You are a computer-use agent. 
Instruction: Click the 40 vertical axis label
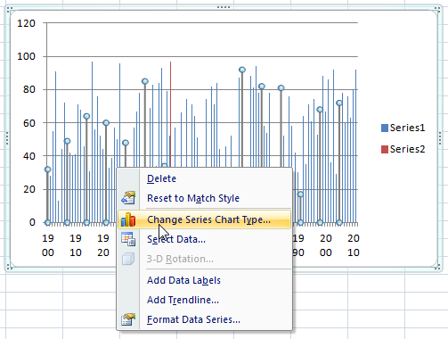pos(29,156)
